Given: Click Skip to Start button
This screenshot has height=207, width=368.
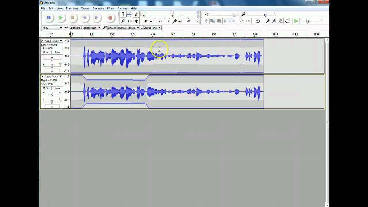Looking at the screenshot, I should [x=85, y=18].
